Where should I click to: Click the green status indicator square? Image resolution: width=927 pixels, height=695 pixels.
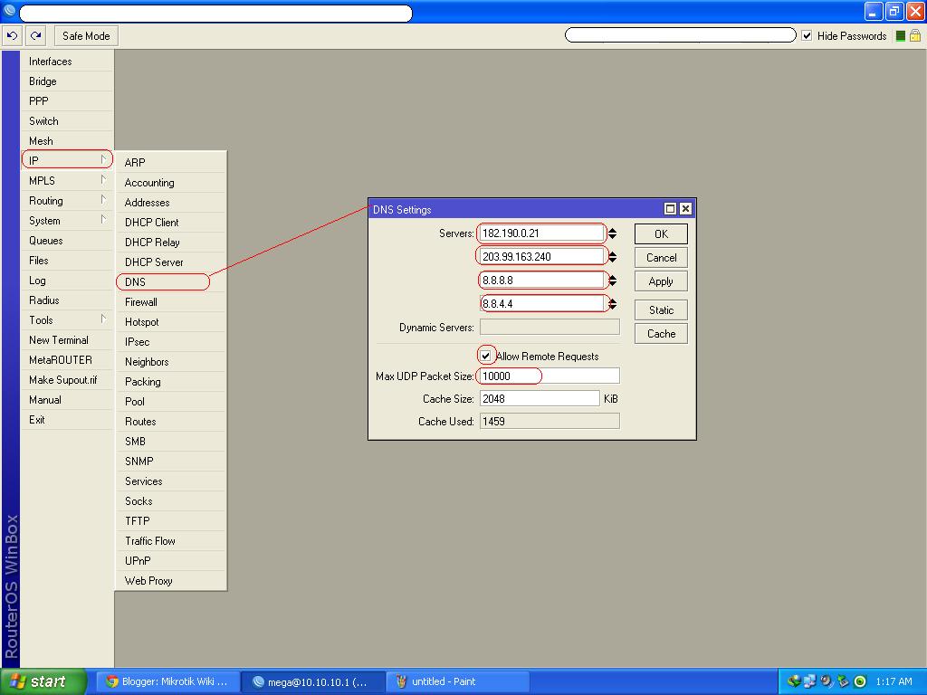tap(901, 36)
